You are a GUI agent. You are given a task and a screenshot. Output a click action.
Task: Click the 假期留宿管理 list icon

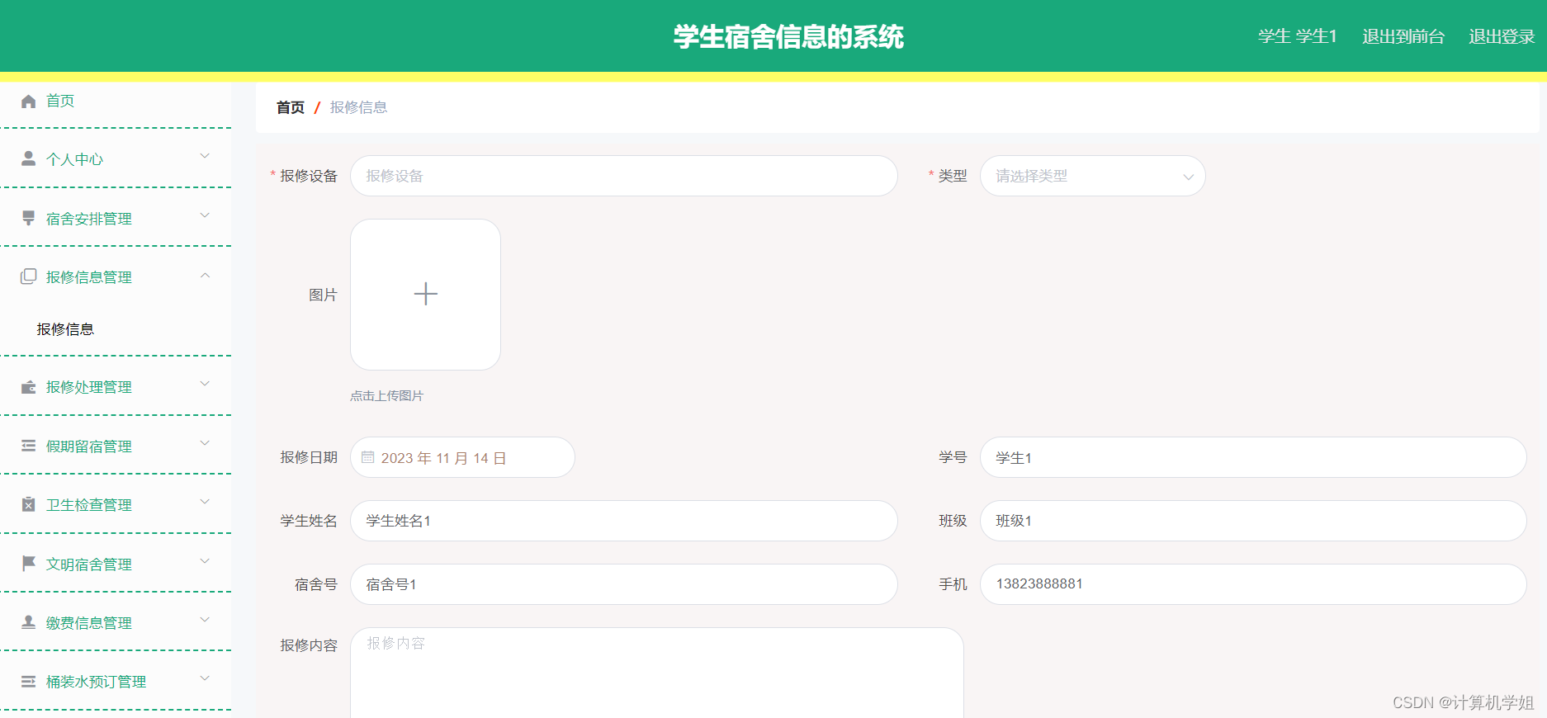pyautogui.click(x=28, y=446)
